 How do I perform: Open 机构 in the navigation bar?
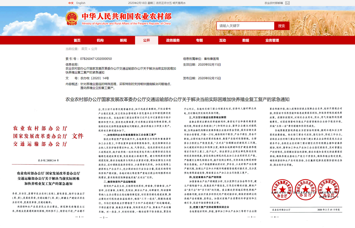(100, 40)
